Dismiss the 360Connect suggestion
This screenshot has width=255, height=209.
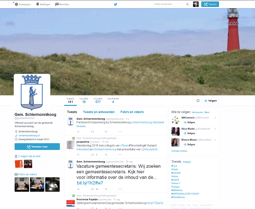[215, 118]
